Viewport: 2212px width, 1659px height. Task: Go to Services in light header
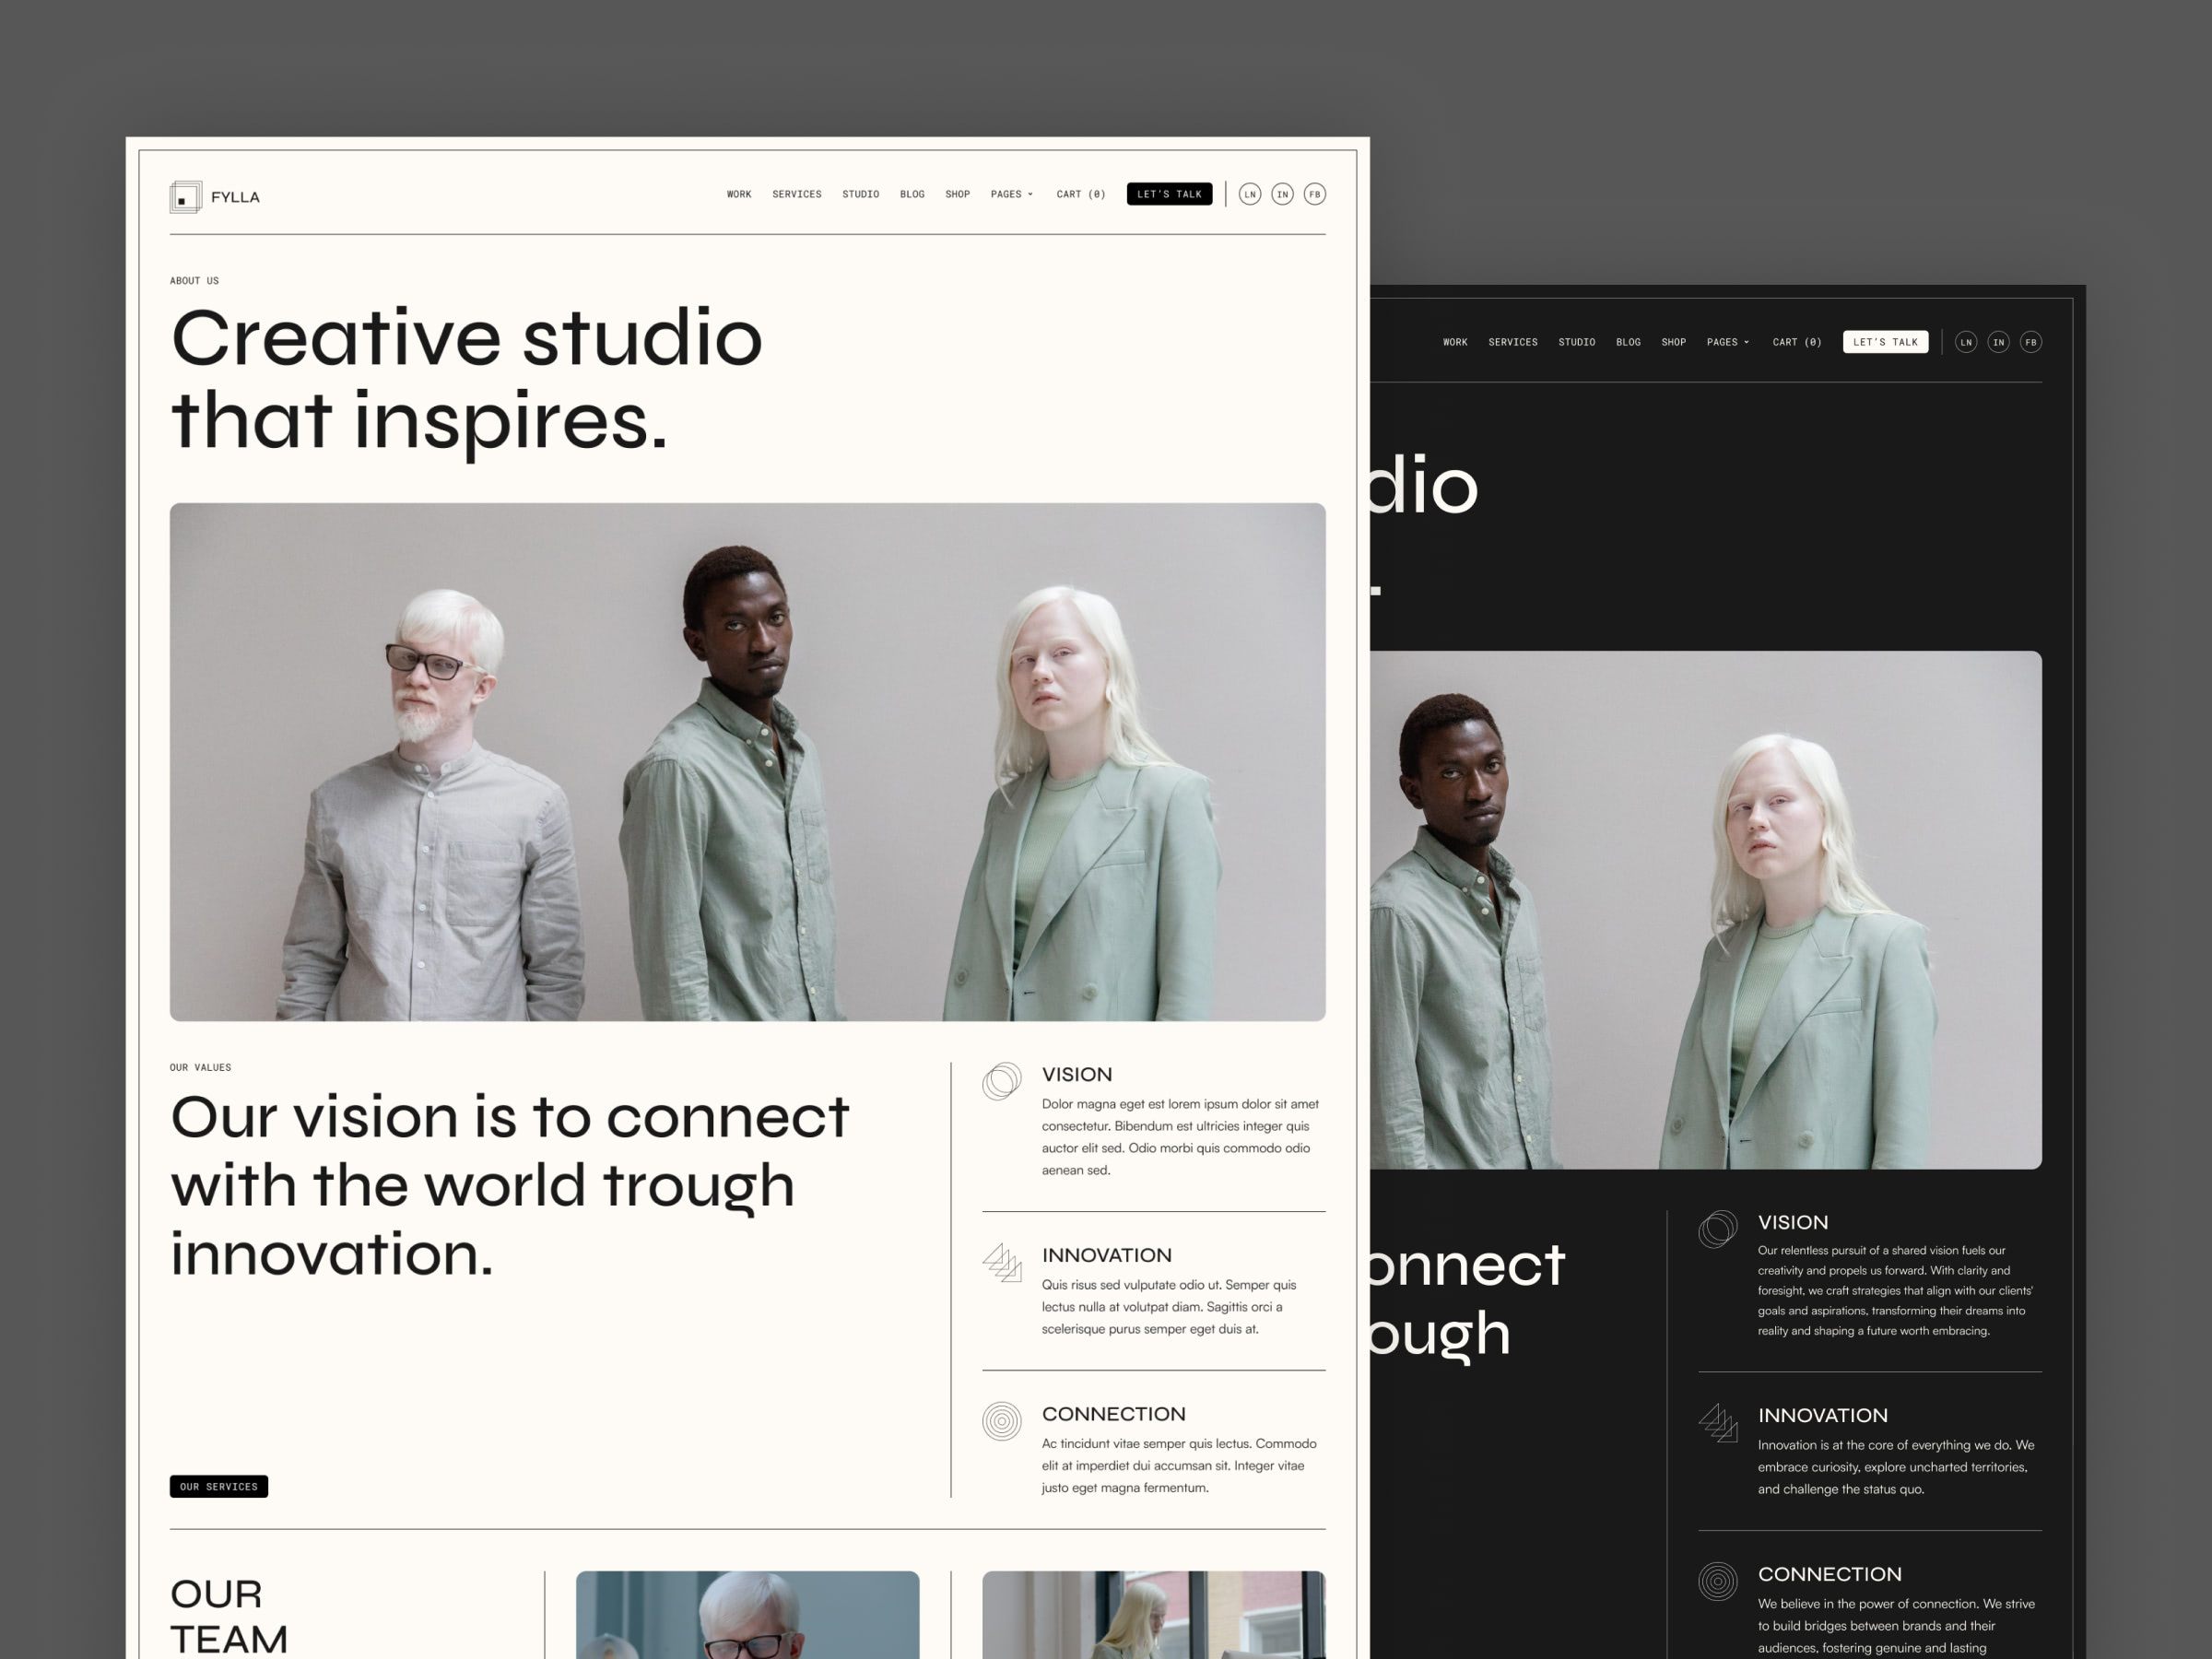pos(796,194)
